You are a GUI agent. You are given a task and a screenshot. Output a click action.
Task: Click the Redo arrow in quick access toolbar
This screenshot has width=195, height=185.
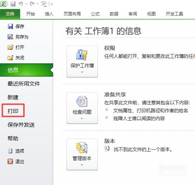32,4
